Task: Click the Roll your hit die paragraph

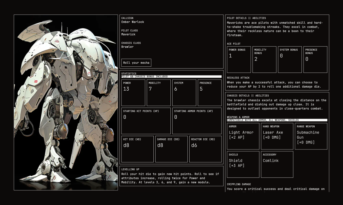Action: (170, 178)
